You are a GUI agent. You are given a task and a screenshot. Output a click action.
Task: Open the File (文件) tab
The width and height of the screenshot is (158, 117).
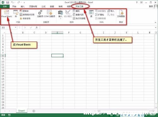[5, 6]
